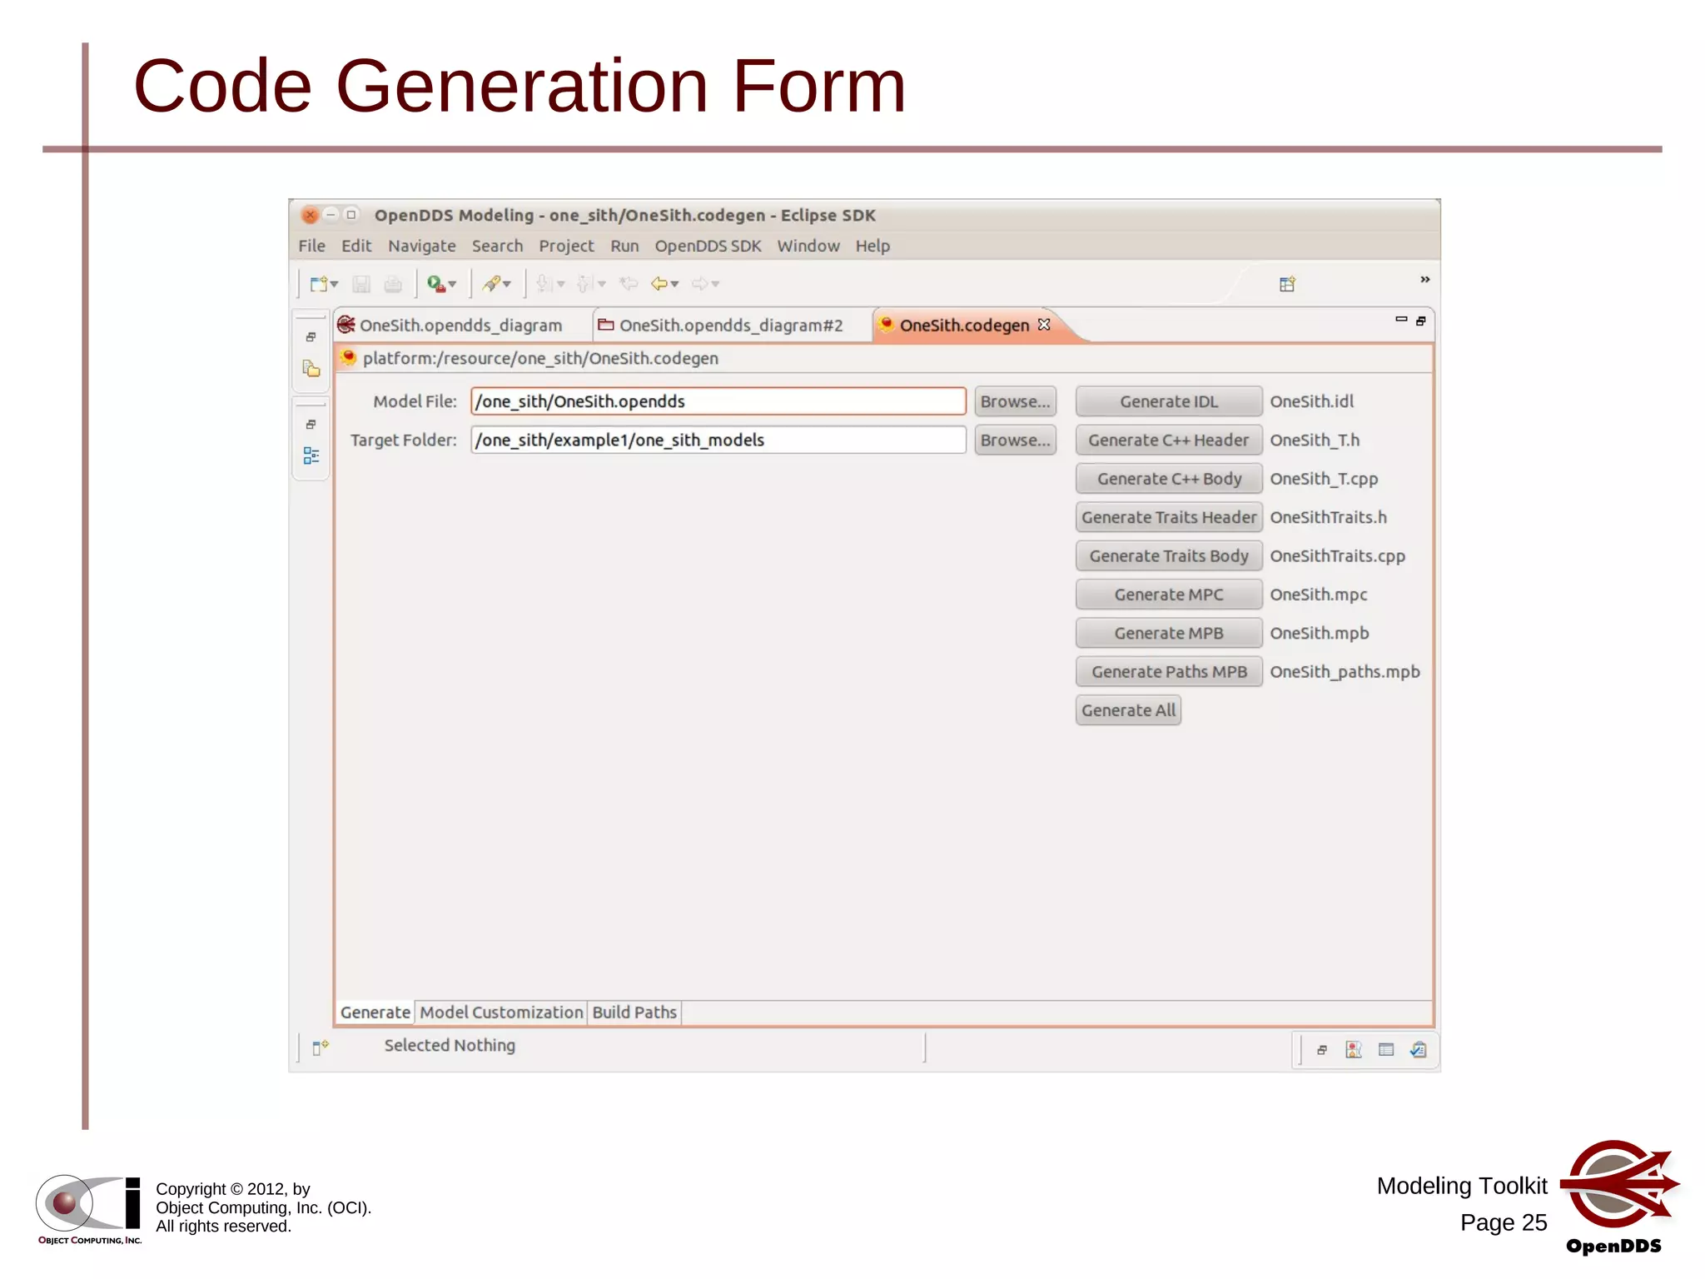Click the Print toolbar icon
Viewport: 1705px width, 1279px height.
pos(393,284)
